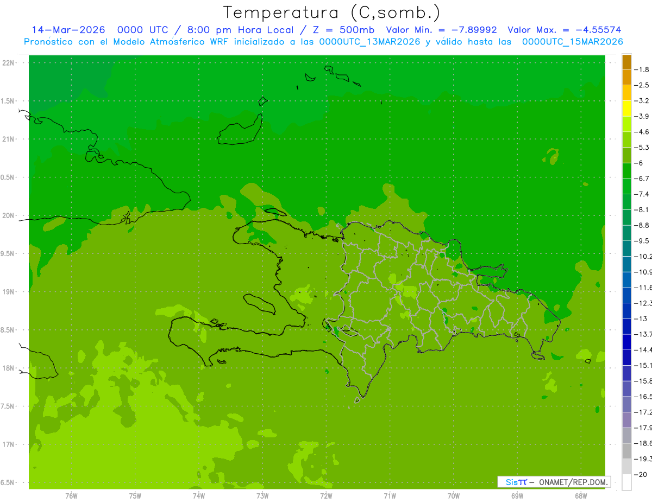Image resolution: width=652 pixels, height=503 pixels.
Task: Click the '21N' latitude label
Action: tap(9, 139)
